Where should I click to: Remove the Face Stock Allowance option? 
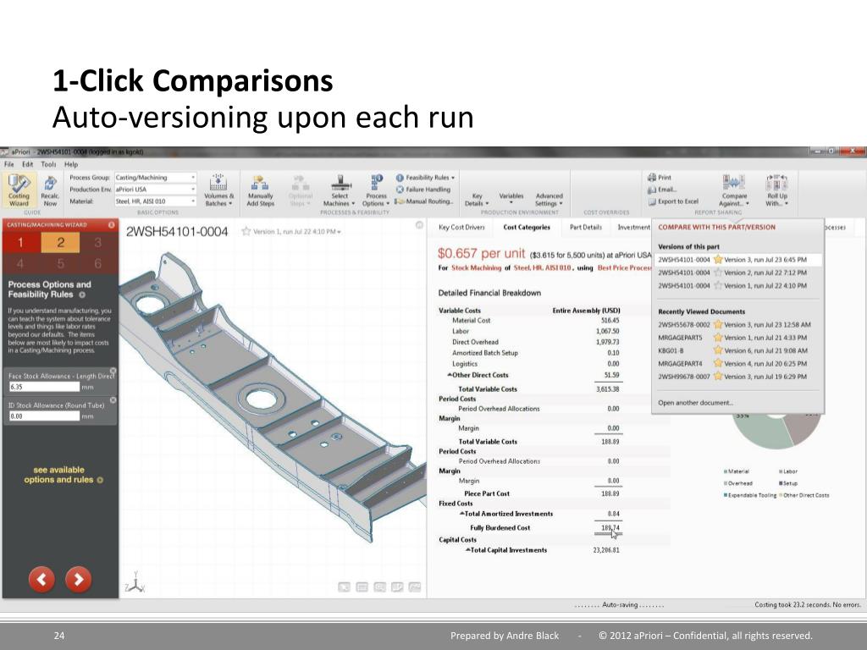[x=113, y=371]
